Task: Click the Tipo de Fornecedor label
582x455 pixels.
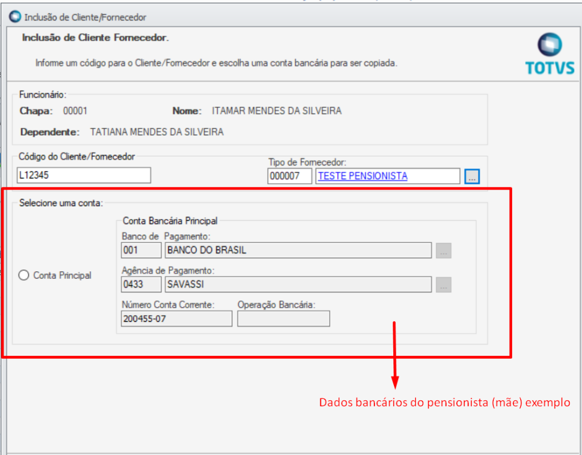Action: 307,163
